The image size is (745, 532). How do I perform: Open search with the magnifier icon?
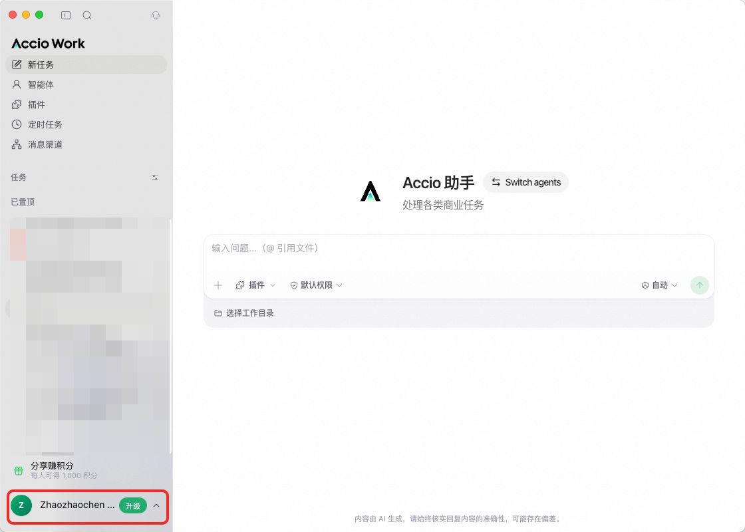click(87, 15)
